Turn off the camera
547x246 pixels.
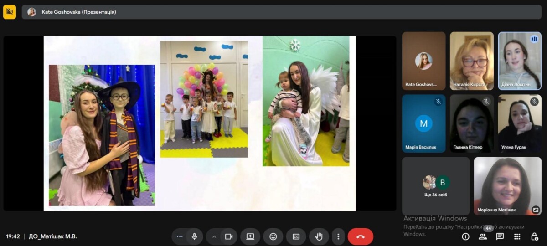click(229, 236)
